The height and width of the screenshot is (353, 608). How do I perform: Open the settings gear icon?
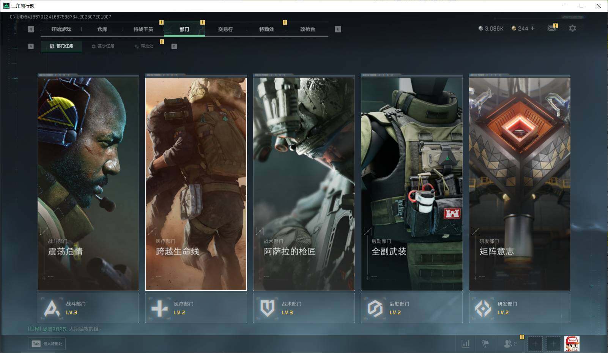pyautogui.click(x=572, y=28)
